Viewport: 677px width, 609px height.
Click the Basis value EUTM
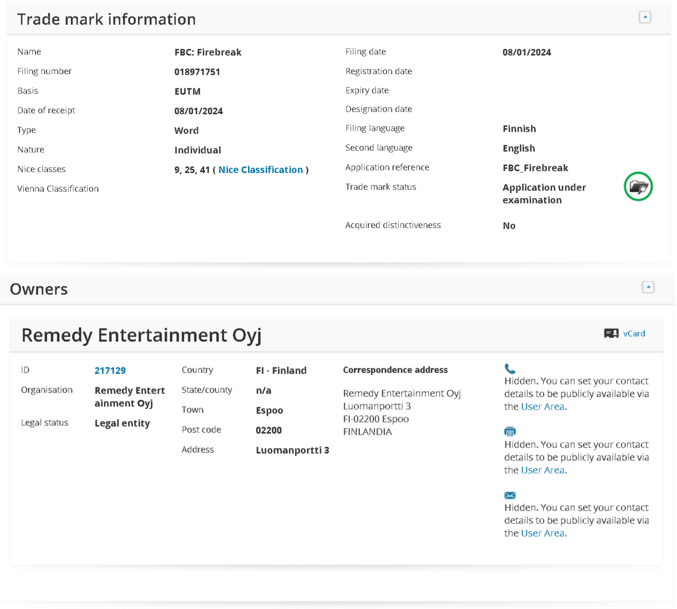187,92
